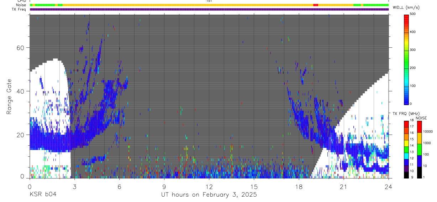Click tick label 500 on WID colorbar
Viewport: 437px width, 202px height.
click(413, 14)
